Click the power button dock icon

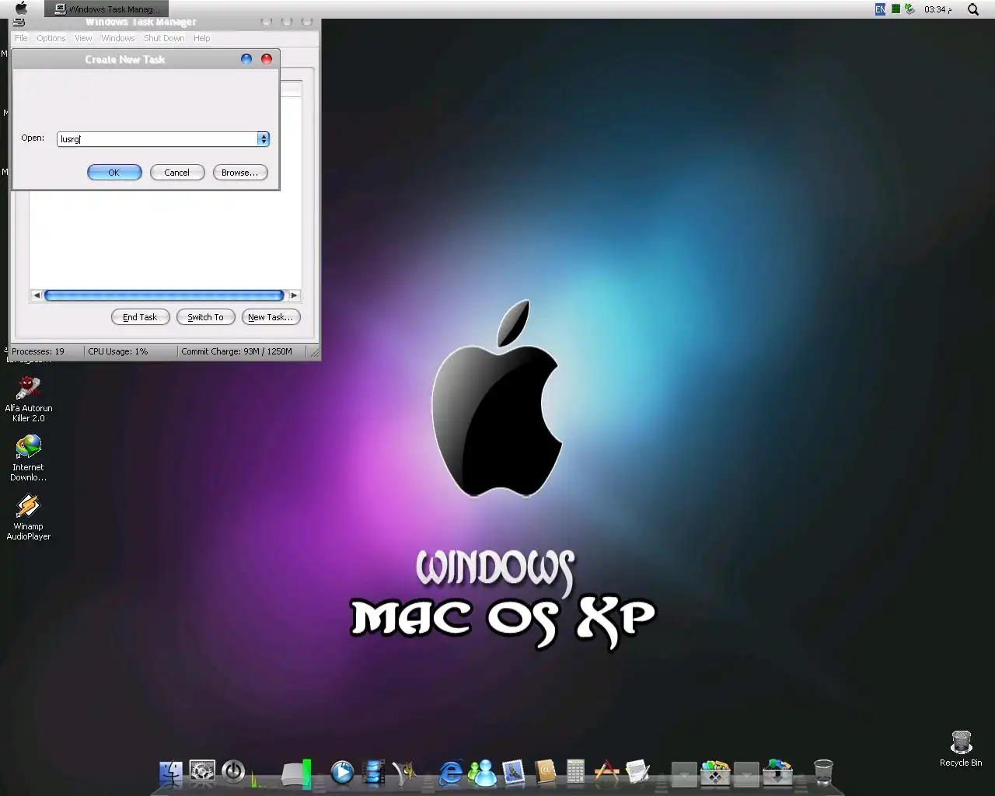click(233, 772)
